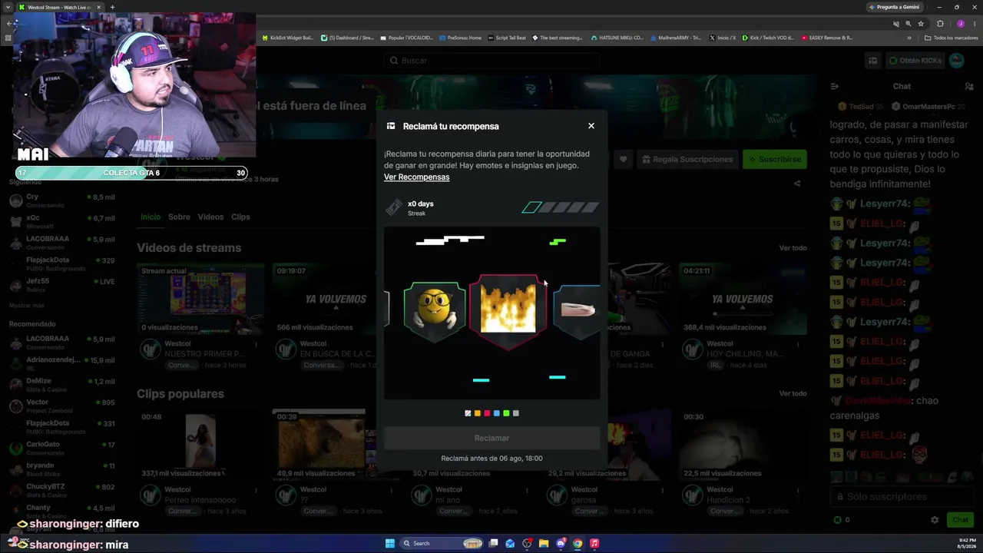Image resolution: width=983 pixels, height=553 pixels.
Task: Close the Reclamá tu recompensa dialog
Action: coord(591,126)
